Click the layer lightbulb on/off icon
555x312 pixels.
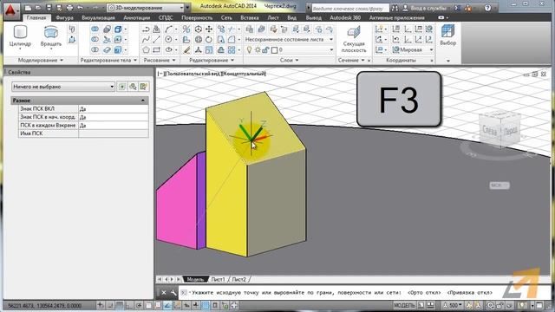click(249, 50)
